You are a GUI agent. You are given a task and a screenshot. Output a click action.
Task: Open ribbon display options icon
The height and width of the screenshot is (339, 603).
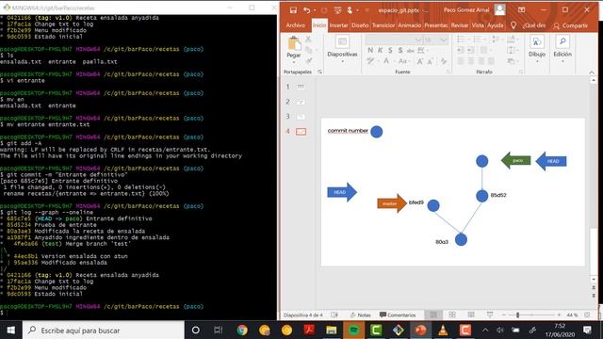[x=521, y=10]
